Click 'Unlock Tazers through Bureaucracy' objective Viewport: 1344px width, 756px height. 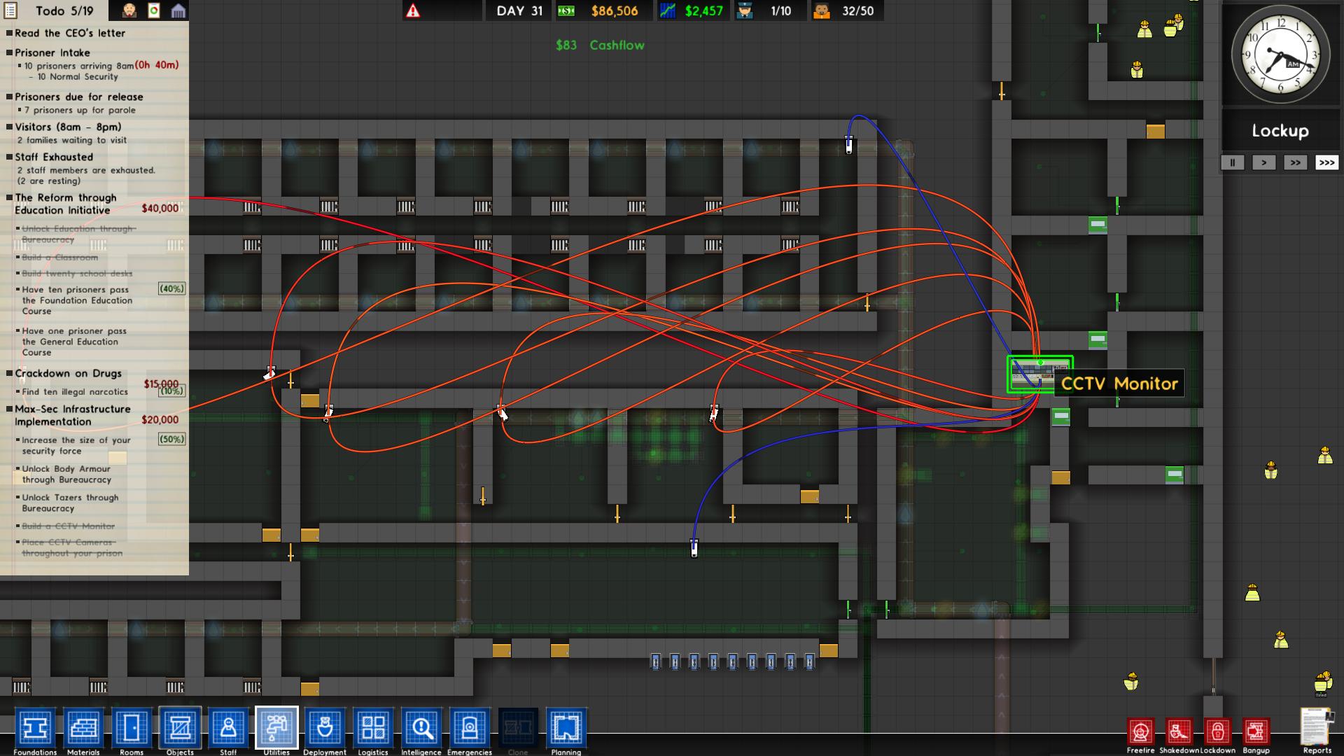click(x=70, y=503)
